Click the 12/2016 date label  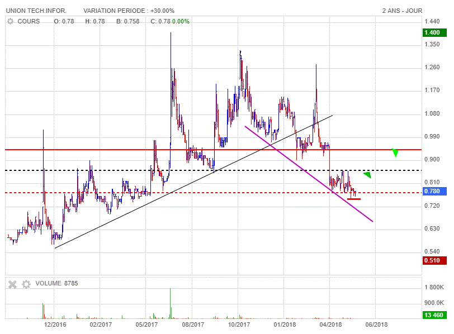tap(55, 325)
